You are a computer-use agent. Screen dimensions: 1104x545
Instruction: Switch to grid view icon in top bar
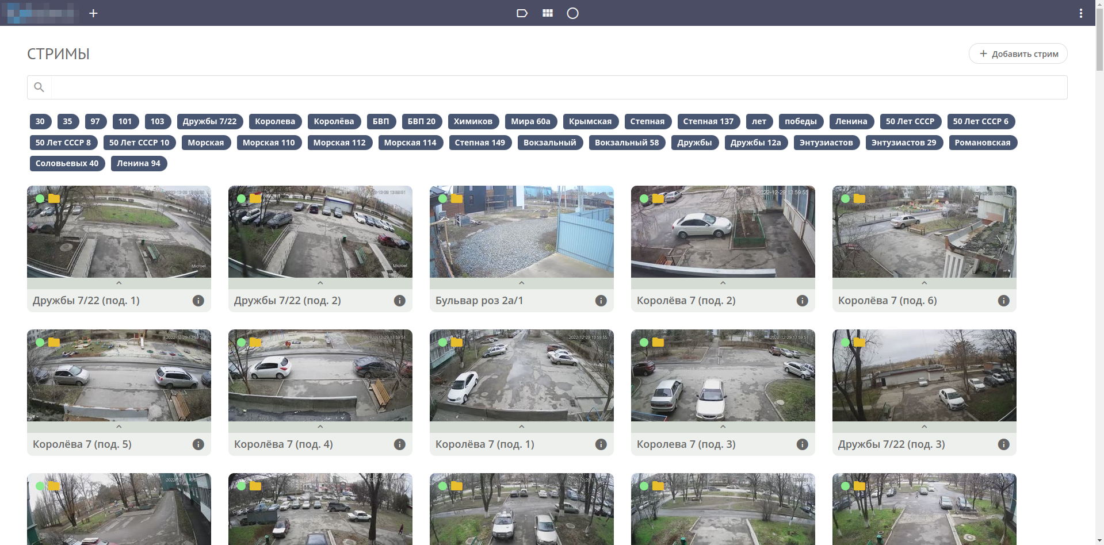click(548, 13)
